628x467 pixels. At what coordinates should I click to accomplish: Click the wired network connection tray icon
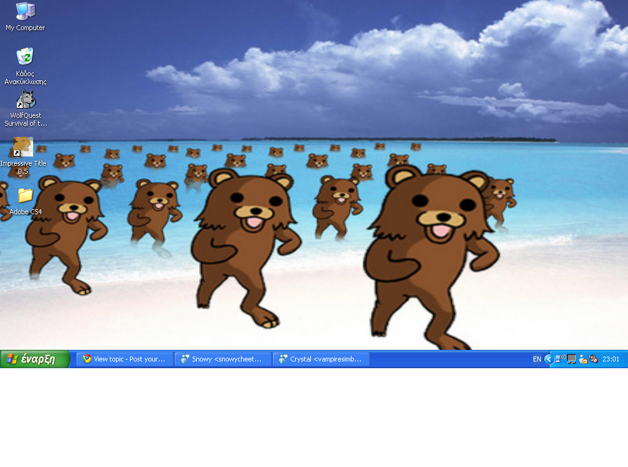coord(572,359)
